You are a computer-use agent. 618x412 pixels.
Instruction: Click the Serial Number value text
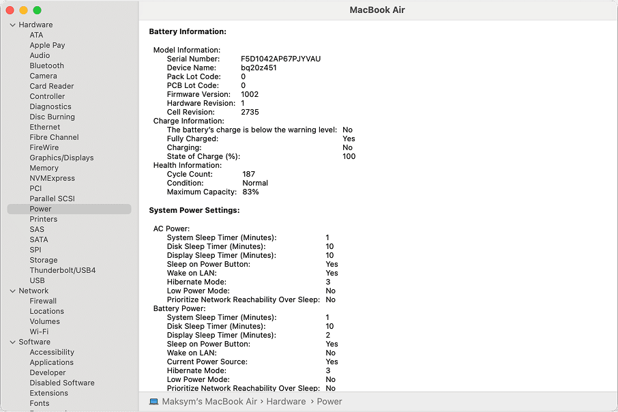pyautogui.click(x=280, y=59)
